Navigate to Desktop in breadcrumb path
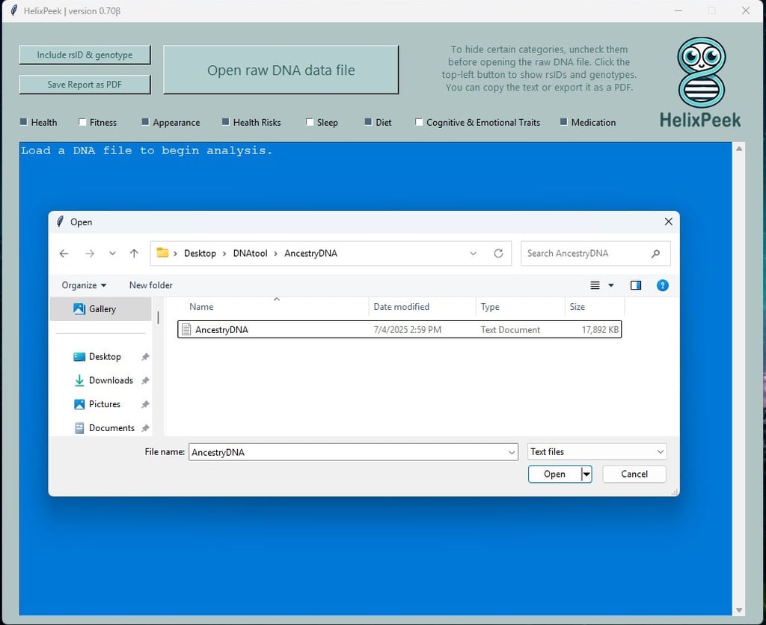Image resolution: width=766 pixels, height=625 pixels. point(200,253)
